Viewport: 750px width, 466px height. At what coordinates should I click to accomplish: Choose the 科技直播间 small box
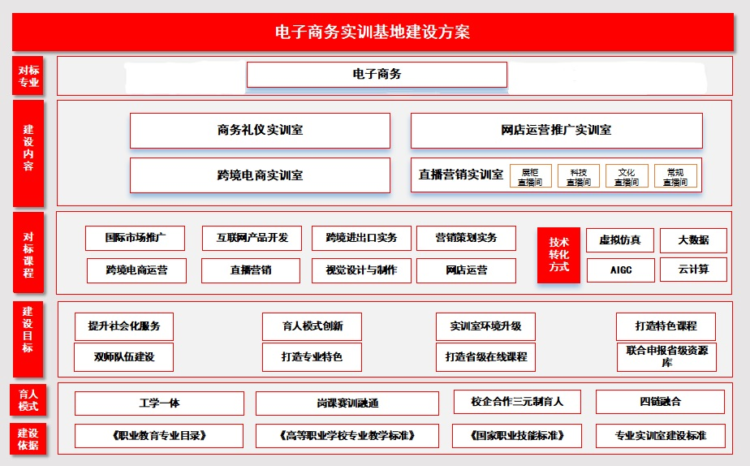[x=578, y=177]
